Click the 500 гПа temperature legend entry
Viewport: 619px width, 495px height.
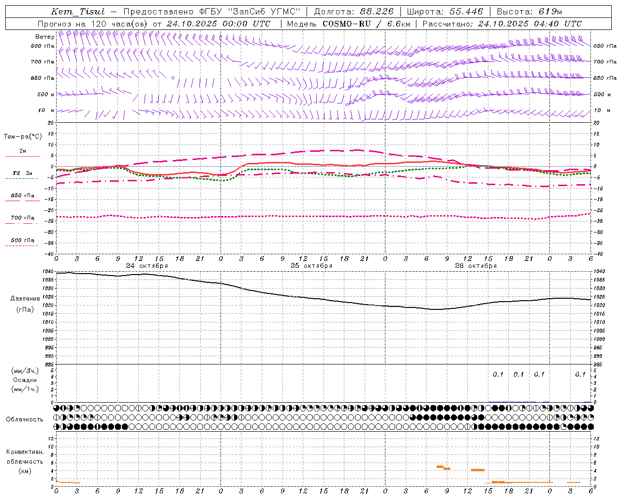coord(23,240)
